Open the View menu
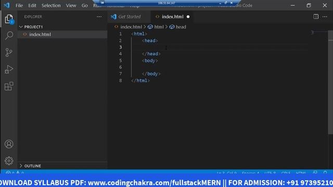Screen dimensions: 333x187 71,6
